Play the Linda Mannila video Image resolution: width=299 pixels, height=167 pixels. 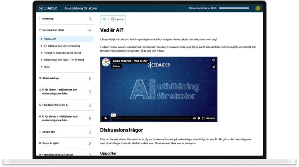pyautogui.click(x=106, y=118)
